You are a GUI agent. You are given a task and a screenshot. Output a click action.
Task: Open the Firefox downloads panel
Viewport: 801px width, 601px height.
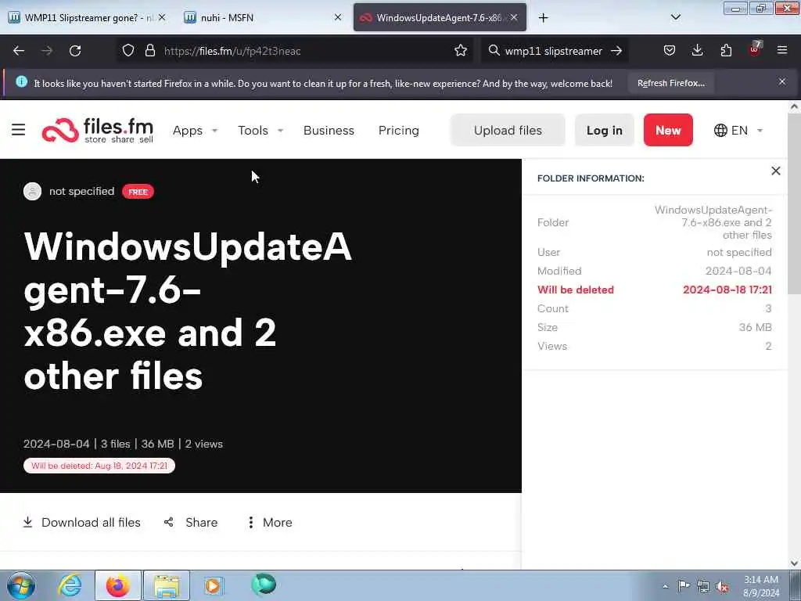[x=697, y=51]
